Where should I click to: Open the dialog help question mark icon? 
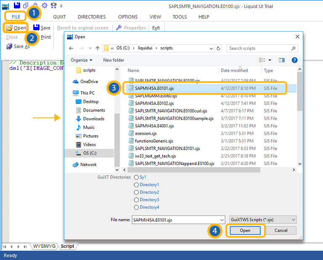tap(294, 60)
